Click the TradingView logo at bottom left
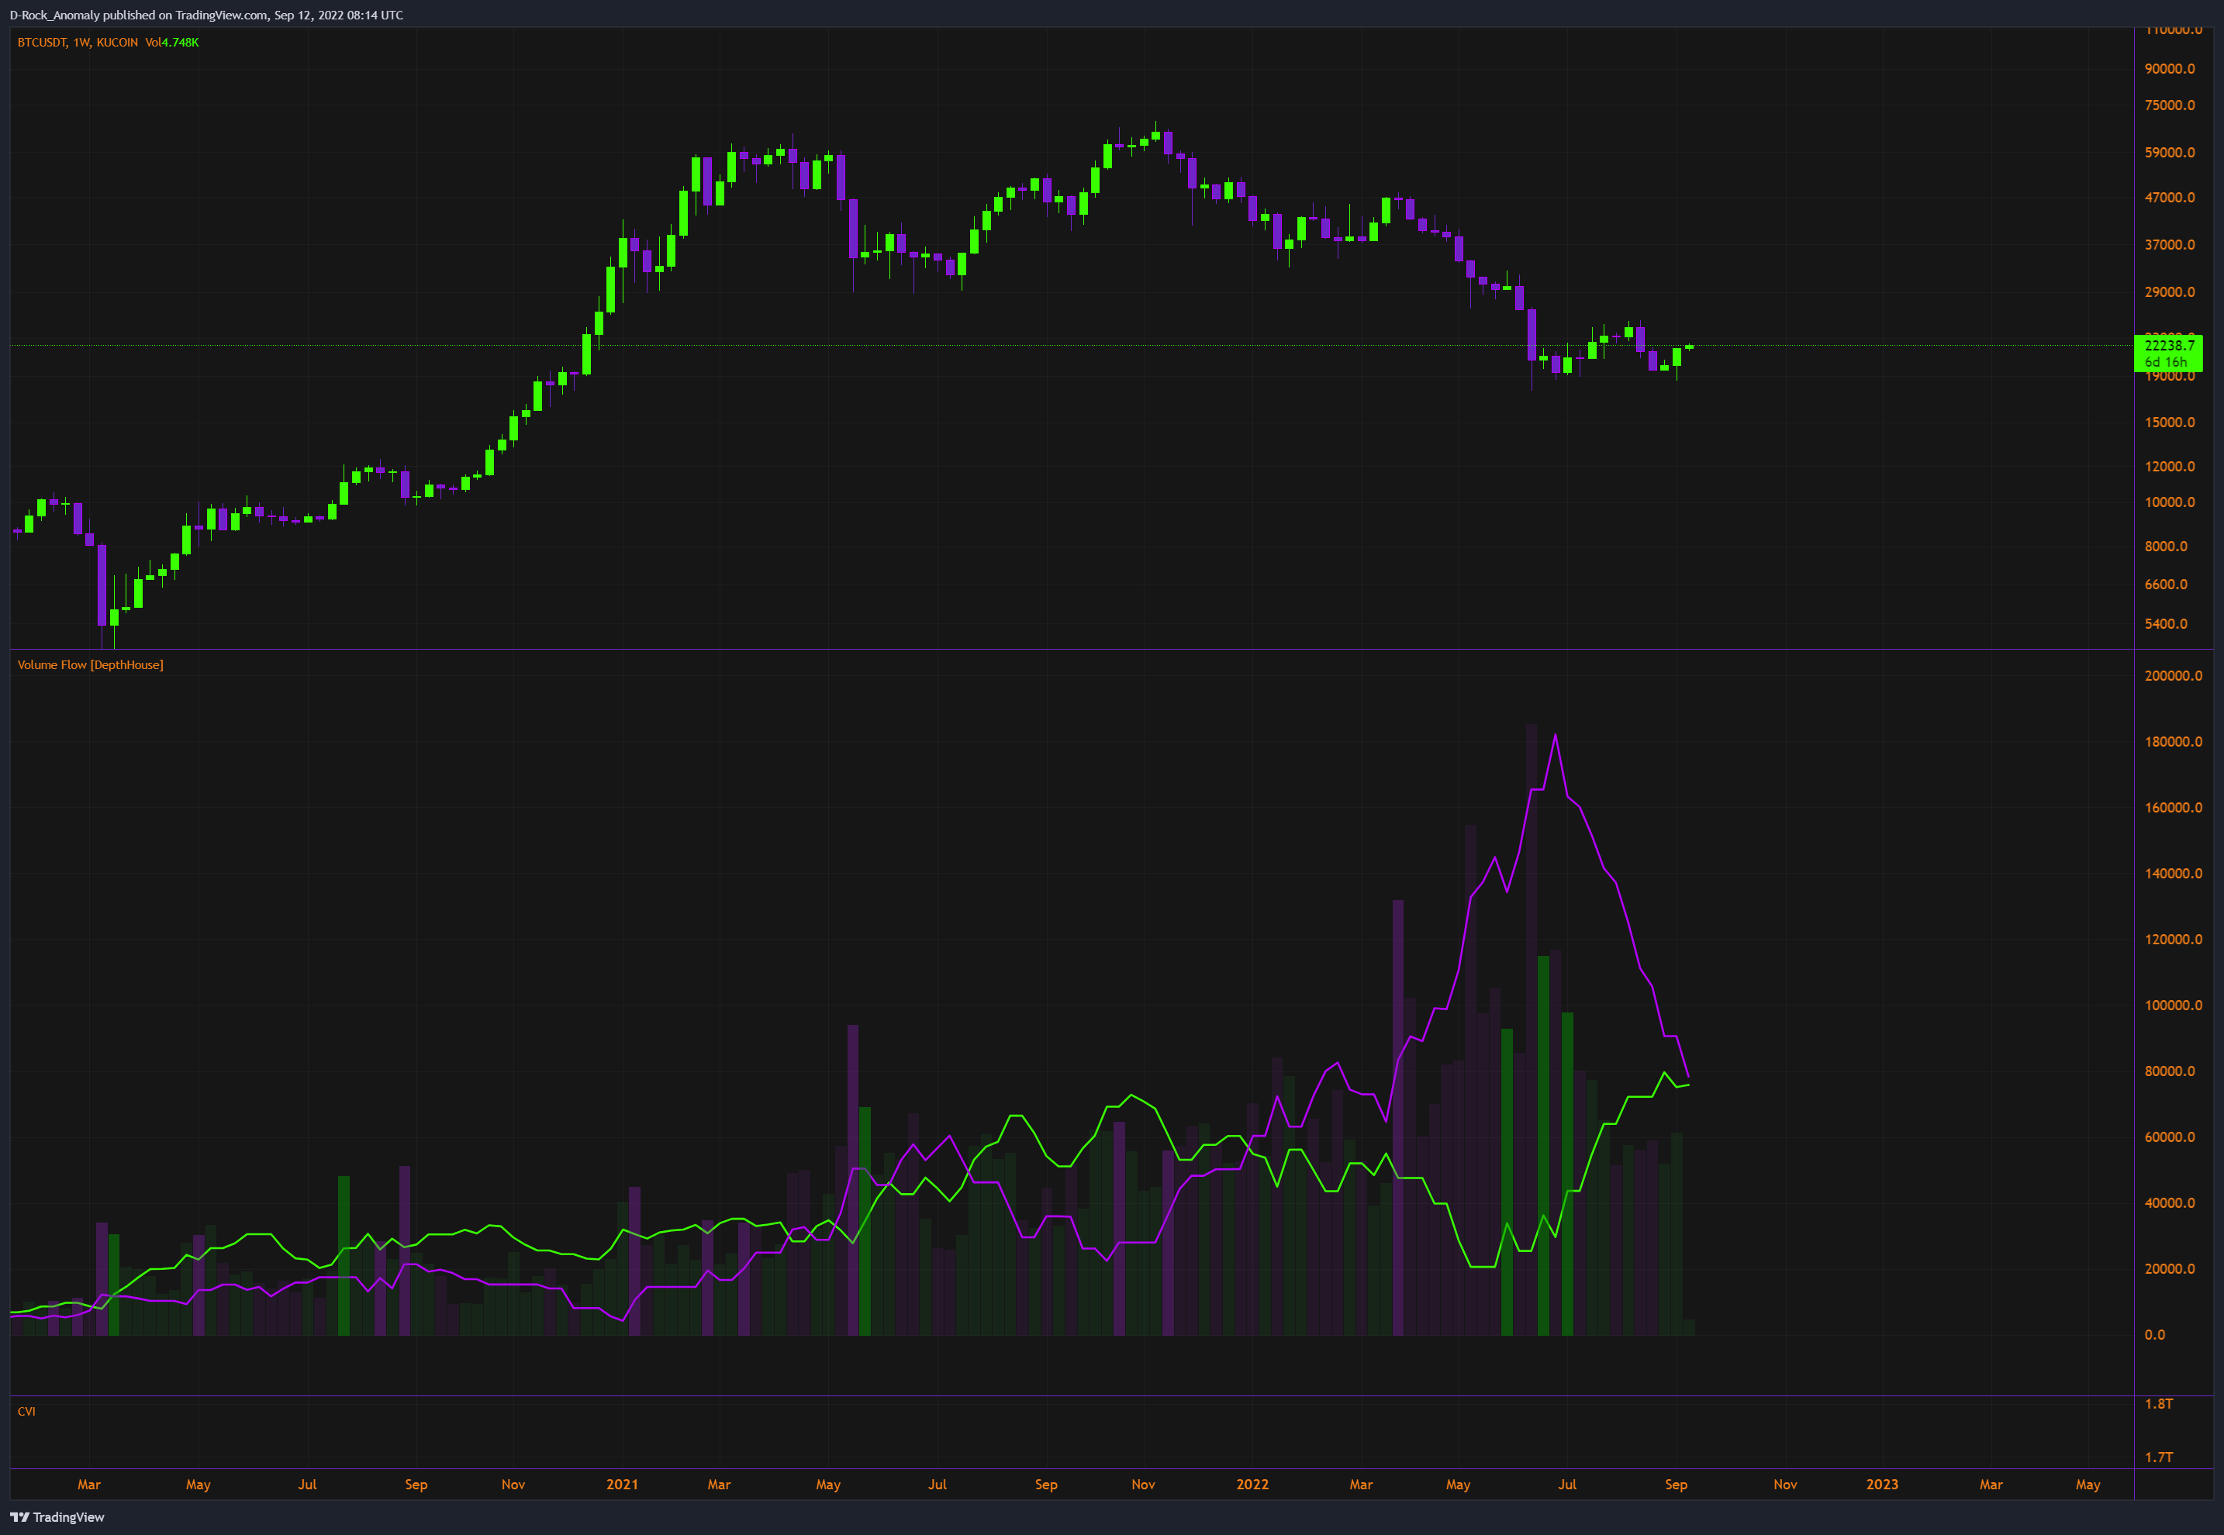The image size is (2224, 1535). click(x=57, y=1516)
